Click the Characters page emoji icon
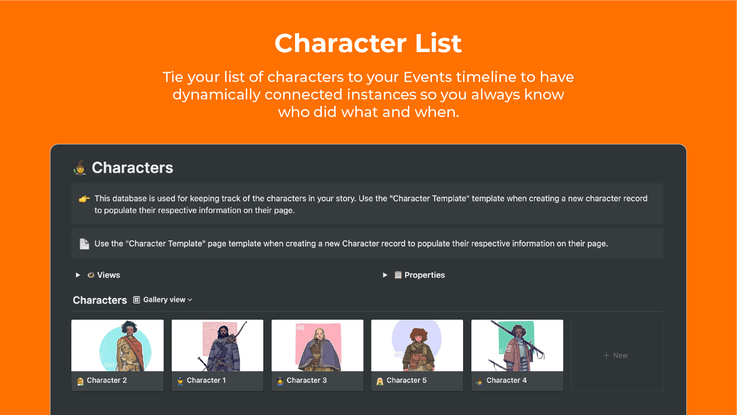Screen dimensions: 737x415 coord(80,168)
